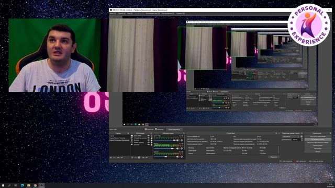Open Настройки from the Controls dock
Viewport: 335px width, 188px height.
pyautogui.click(x=318, y=148)
